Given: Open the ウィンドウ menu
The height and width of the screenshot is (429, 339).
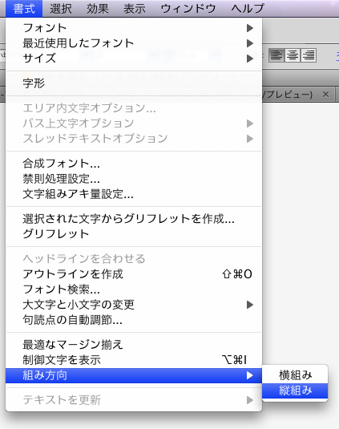Looking at the screenshot, I should pos(188,9).
